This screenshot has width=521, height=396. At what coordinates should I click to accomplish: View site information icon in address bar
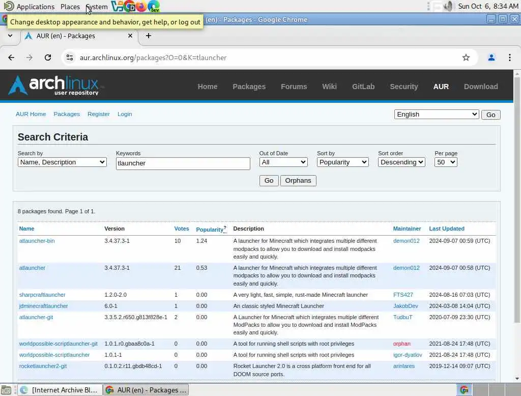click(69, 58)
